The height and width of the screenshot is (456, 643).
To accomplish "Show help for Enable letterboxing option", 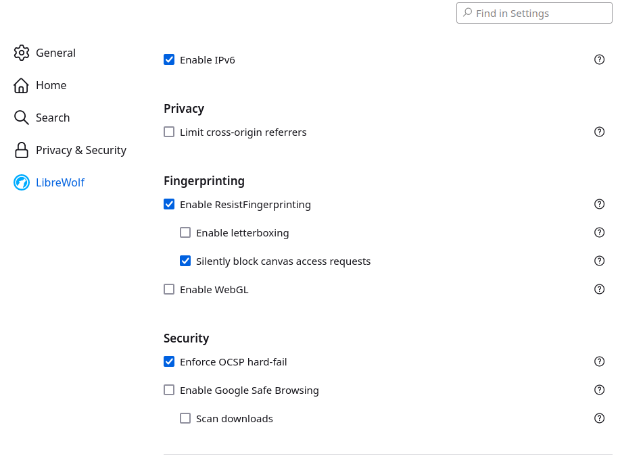I will (x=599, y=232).
